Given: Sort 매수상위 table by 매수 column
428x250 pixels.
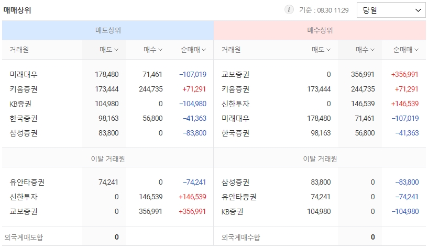Looking at the screenshot, I should pyautogui.click(x=365, y=50).
